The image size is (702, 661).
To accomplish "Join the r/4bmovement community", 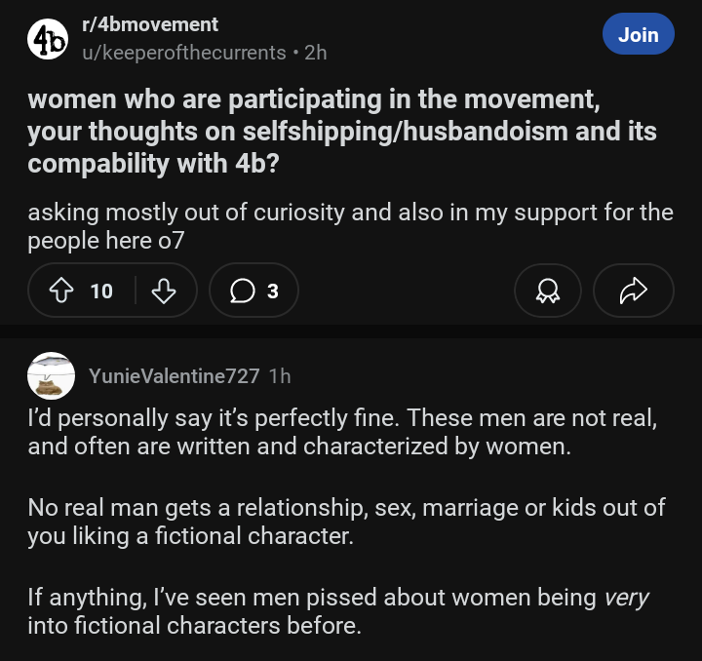I will point(638,35).
